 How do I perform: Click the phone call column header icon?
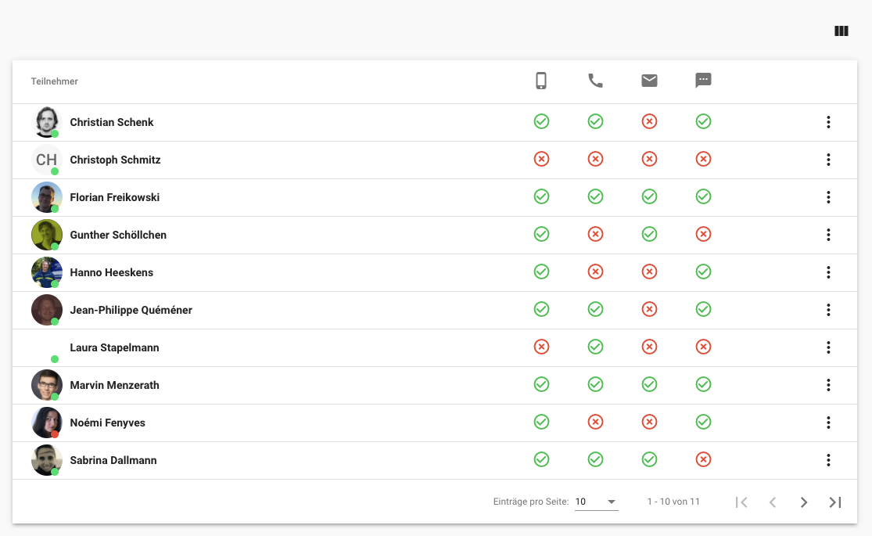point(595,81)
